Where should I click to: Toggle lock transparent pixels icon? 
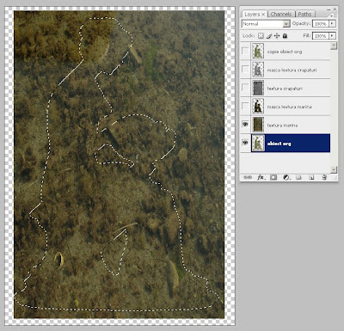point(261,36)
